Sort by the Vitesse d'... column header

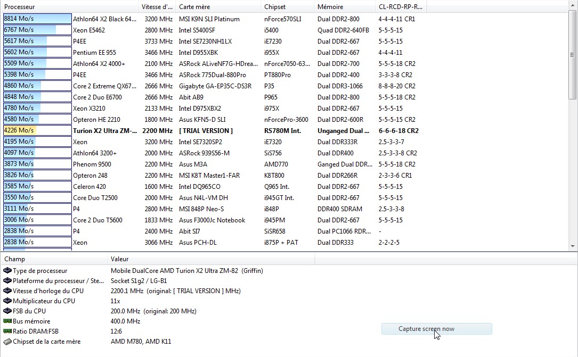pos(157,6)
